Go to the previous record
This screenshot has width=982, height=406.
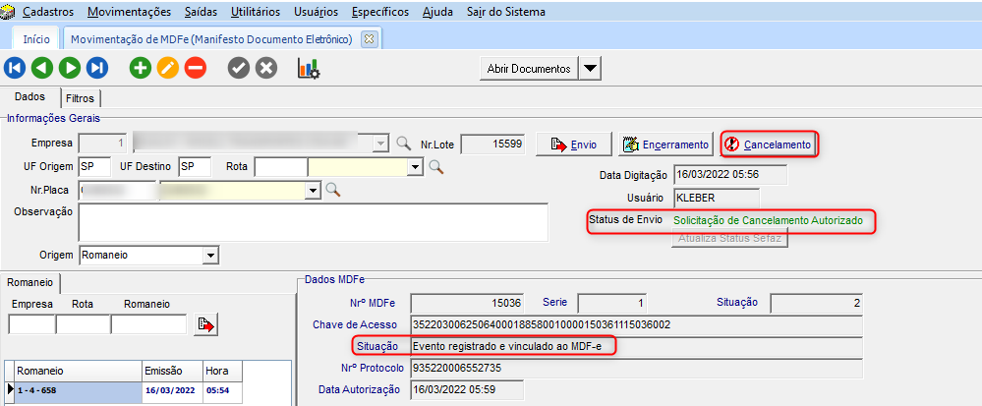41,68
